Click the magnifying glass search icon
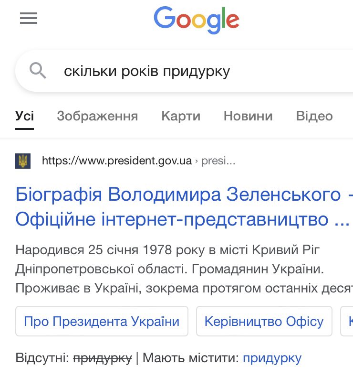This screenshot has height=378, width=353. click(x=38, y=72)
